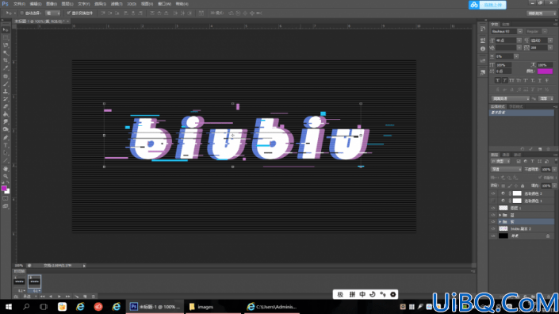
Task: Click the blue cloud upload button
Action: 488,5
